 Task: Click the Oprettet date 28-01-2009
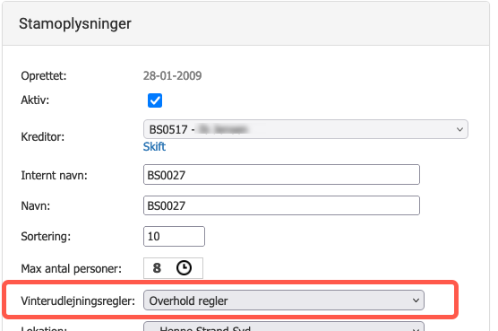click(172, 75)
